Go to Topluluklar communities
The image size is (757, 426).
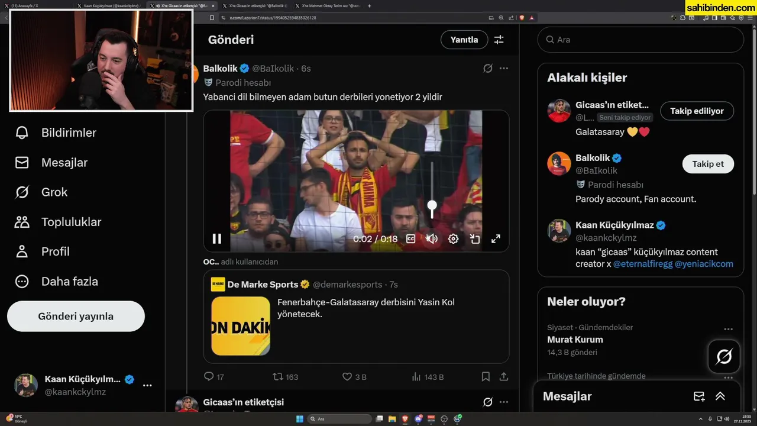pyautogui.click(x=57, y=222)
